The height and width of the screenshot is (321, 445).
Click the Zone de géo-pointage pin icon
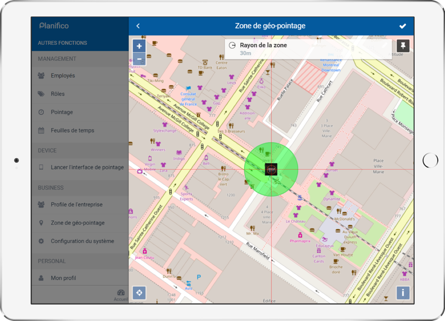tap(41, 223)
